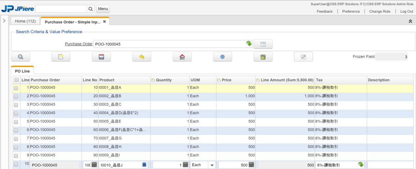Click the gear process toolbar button

coord(223,57)
